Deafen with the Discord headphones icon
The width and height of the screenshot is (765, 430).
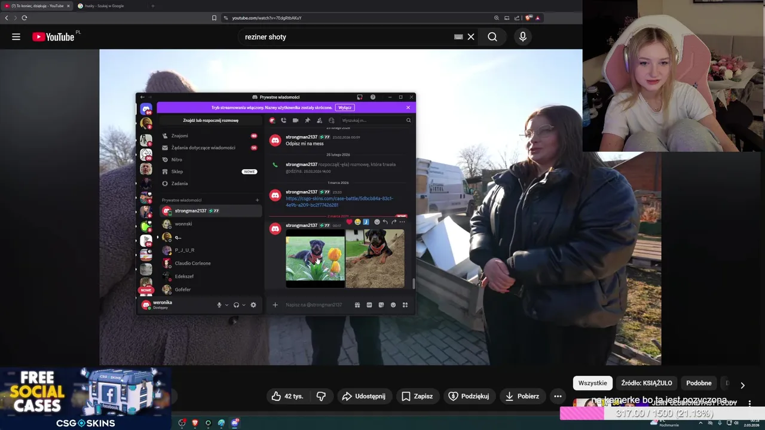(x=236, y=305)
